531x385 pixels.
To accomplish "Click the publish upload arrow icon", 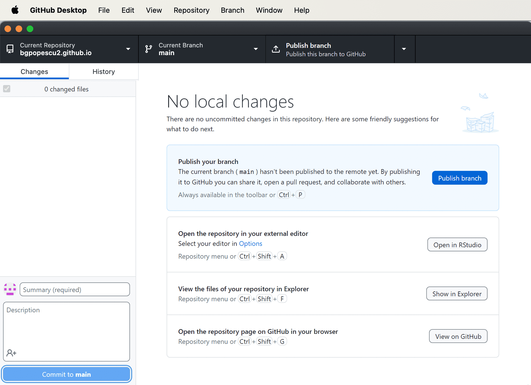I will point(276,49).
